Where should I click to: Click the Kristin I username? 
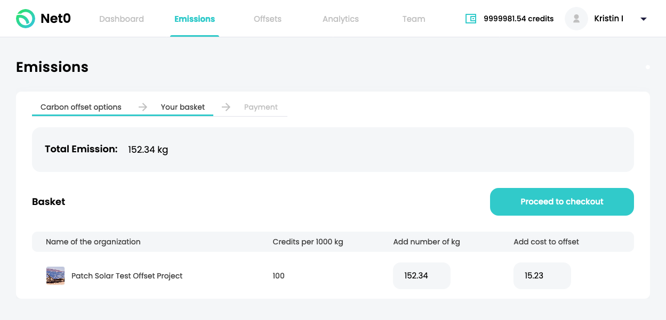609,19
